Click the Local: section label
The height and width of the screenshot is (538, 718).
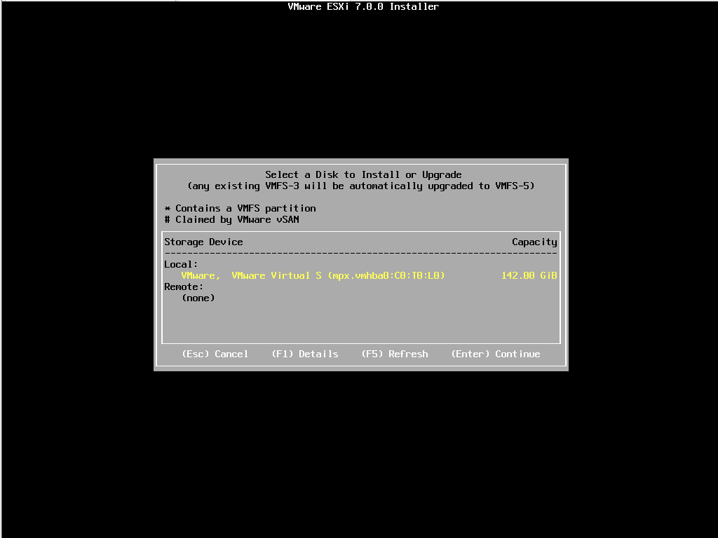click(181, 264)
